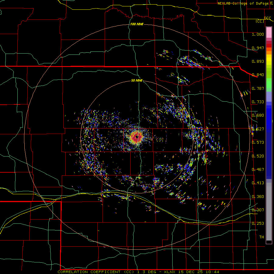Select the 0.733 scale value

tap(258, 102)
